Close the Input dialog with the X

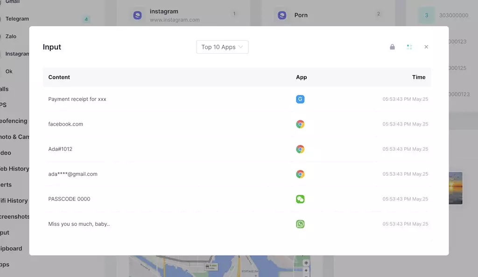click(x=426, y=47)
